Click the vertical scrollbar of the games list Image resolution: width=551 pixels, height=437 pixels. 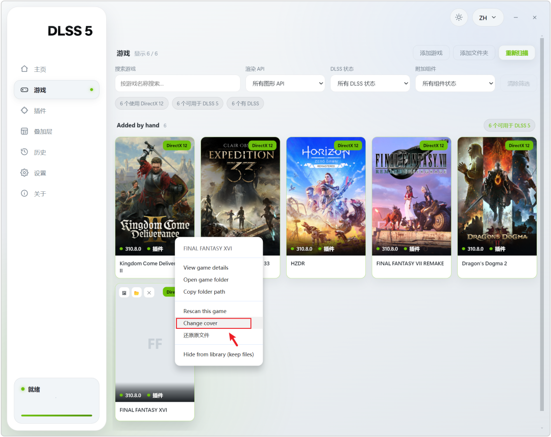click(x=541, y=224)
